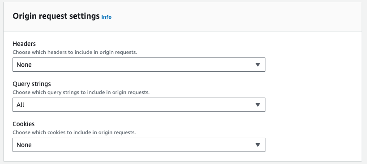Image resolution: width=367 pixels, height=164 pixels.
Task: Click 'Choose which headers to include' description
Action: pos(75,52)
